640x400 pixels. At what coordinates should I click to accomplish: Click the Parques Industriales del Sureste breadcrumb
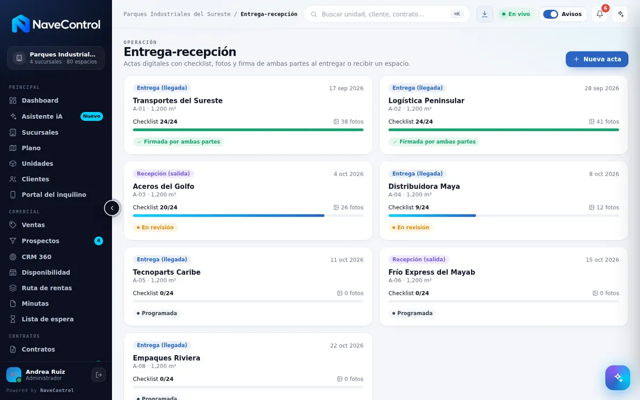tap(177, 14)
